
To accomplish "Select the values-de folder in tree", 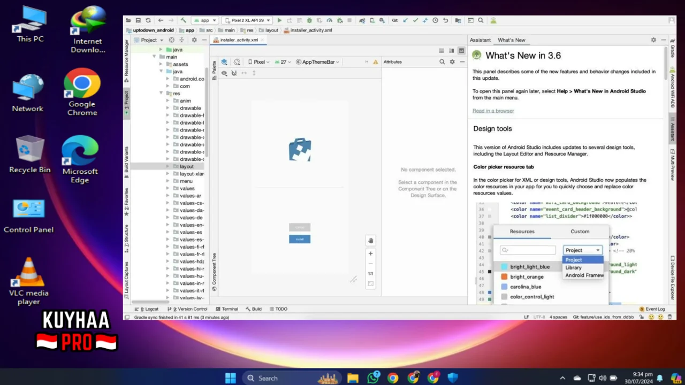I will coord(191,218).
